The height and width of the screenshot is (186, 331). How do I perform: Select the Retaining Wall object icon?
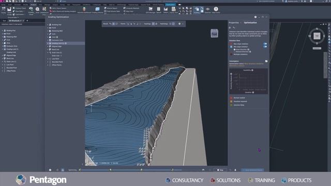(50, 31)
